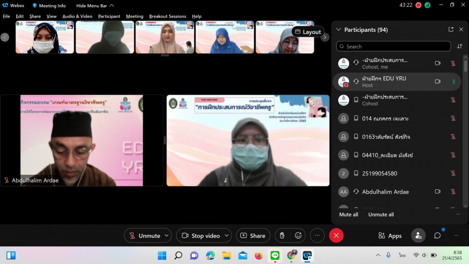The height and width of the screenshot is (264, 469).
Task: Click the participant Search field
Action: pyautogui.click(x=393, y=46)
